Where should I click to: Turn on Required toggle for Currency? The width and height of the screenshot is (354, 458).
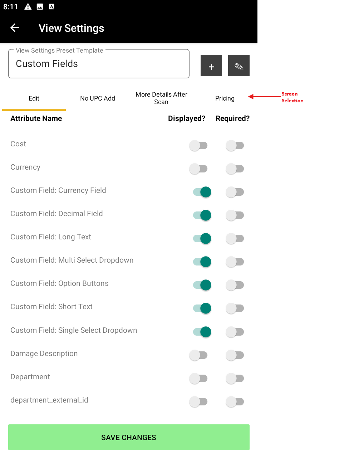point(235,169)
